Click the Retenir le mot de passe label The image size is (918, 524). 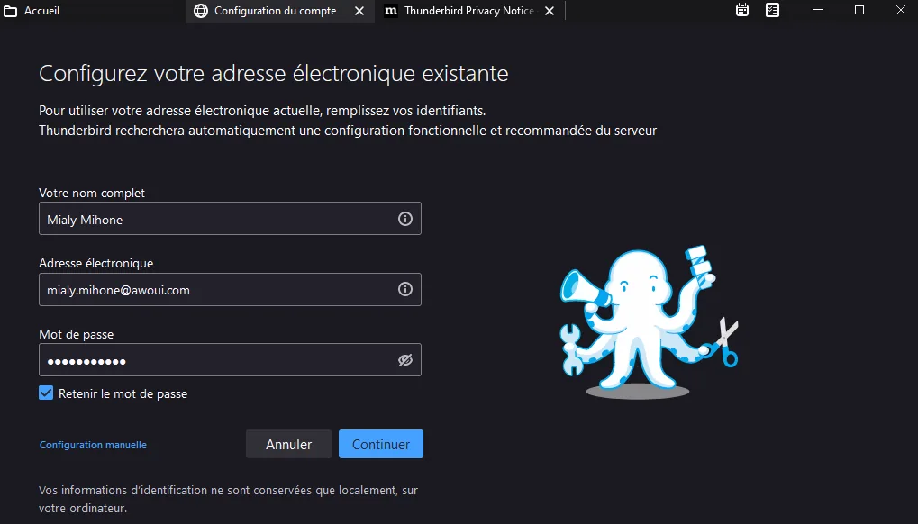click(123, 393)
